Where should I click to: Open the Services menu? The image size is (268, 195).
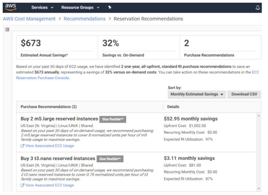pos(42,7)
